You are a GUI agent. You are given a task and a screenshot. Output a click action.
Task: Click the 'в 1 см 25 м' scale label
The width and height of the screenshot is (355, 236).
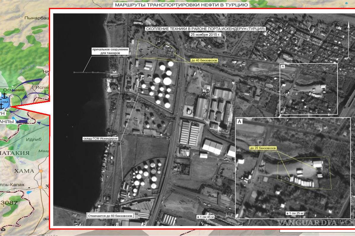click(294, 213)
